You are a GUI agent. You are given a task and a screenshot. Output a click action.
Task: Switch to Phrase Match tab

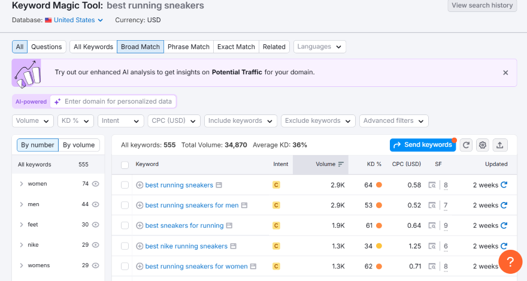189,47
